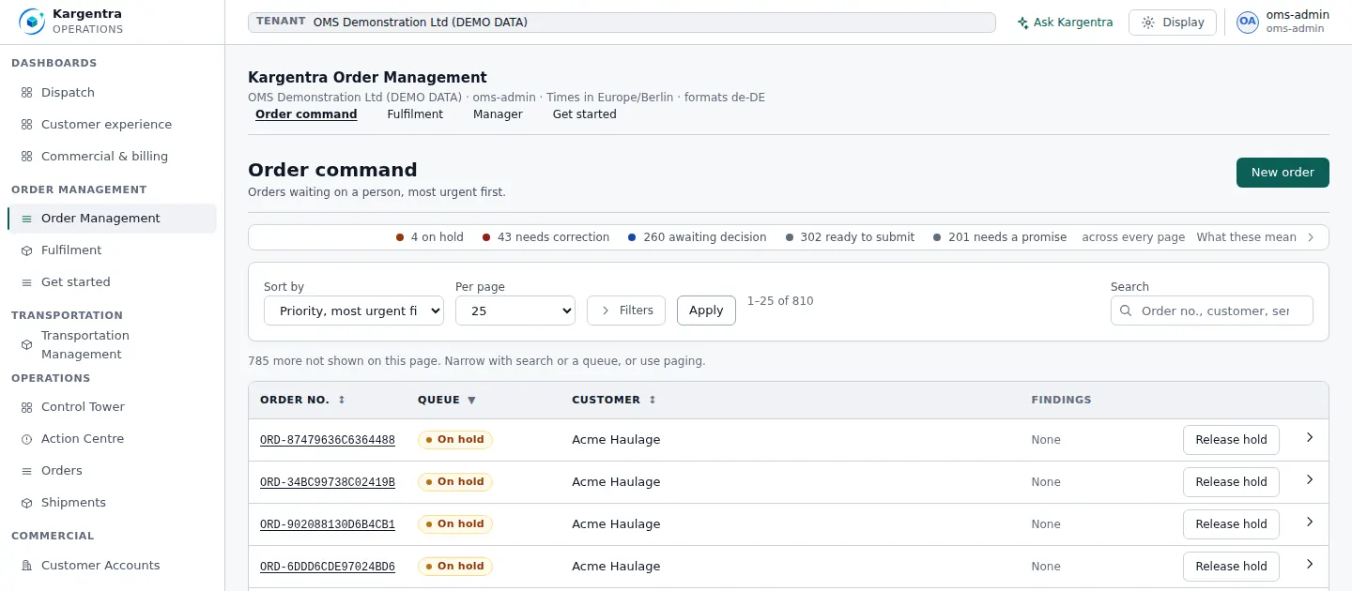
Task: Click the Dispatch dashboard grid icon
Action: pos(26,93)
